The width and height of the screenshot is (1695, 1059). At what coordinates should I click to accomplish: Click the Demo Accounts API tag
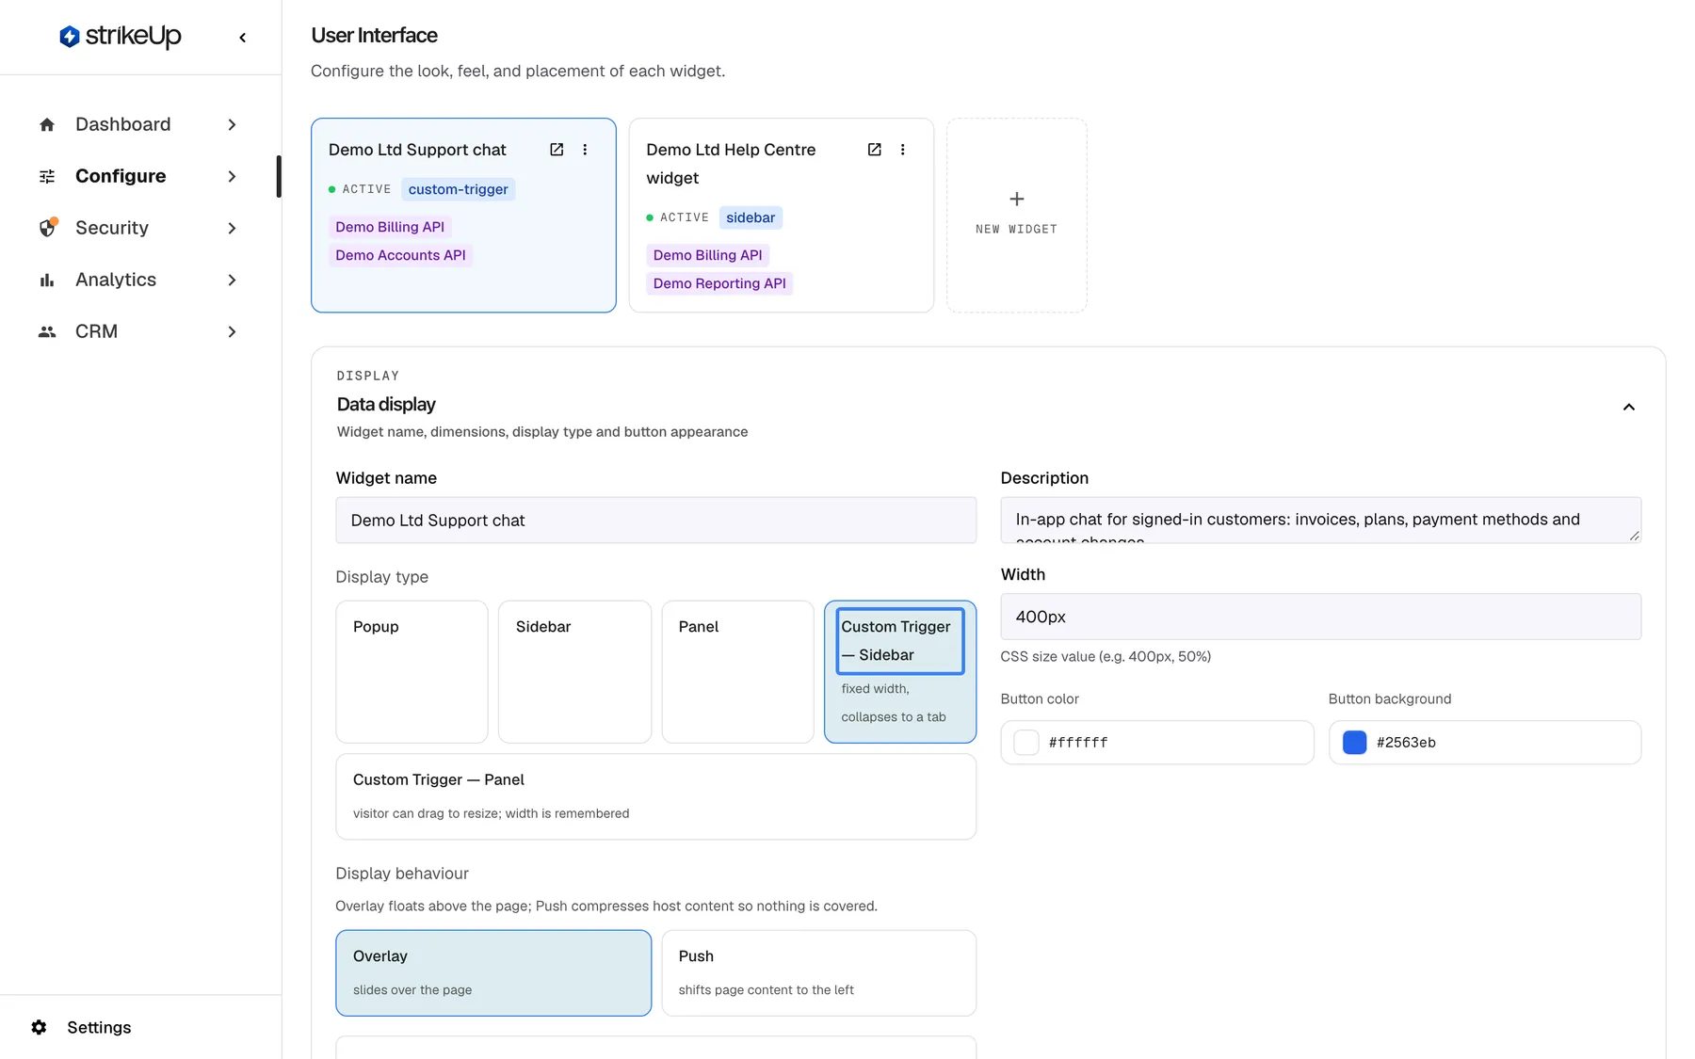[x=400, y=255]
